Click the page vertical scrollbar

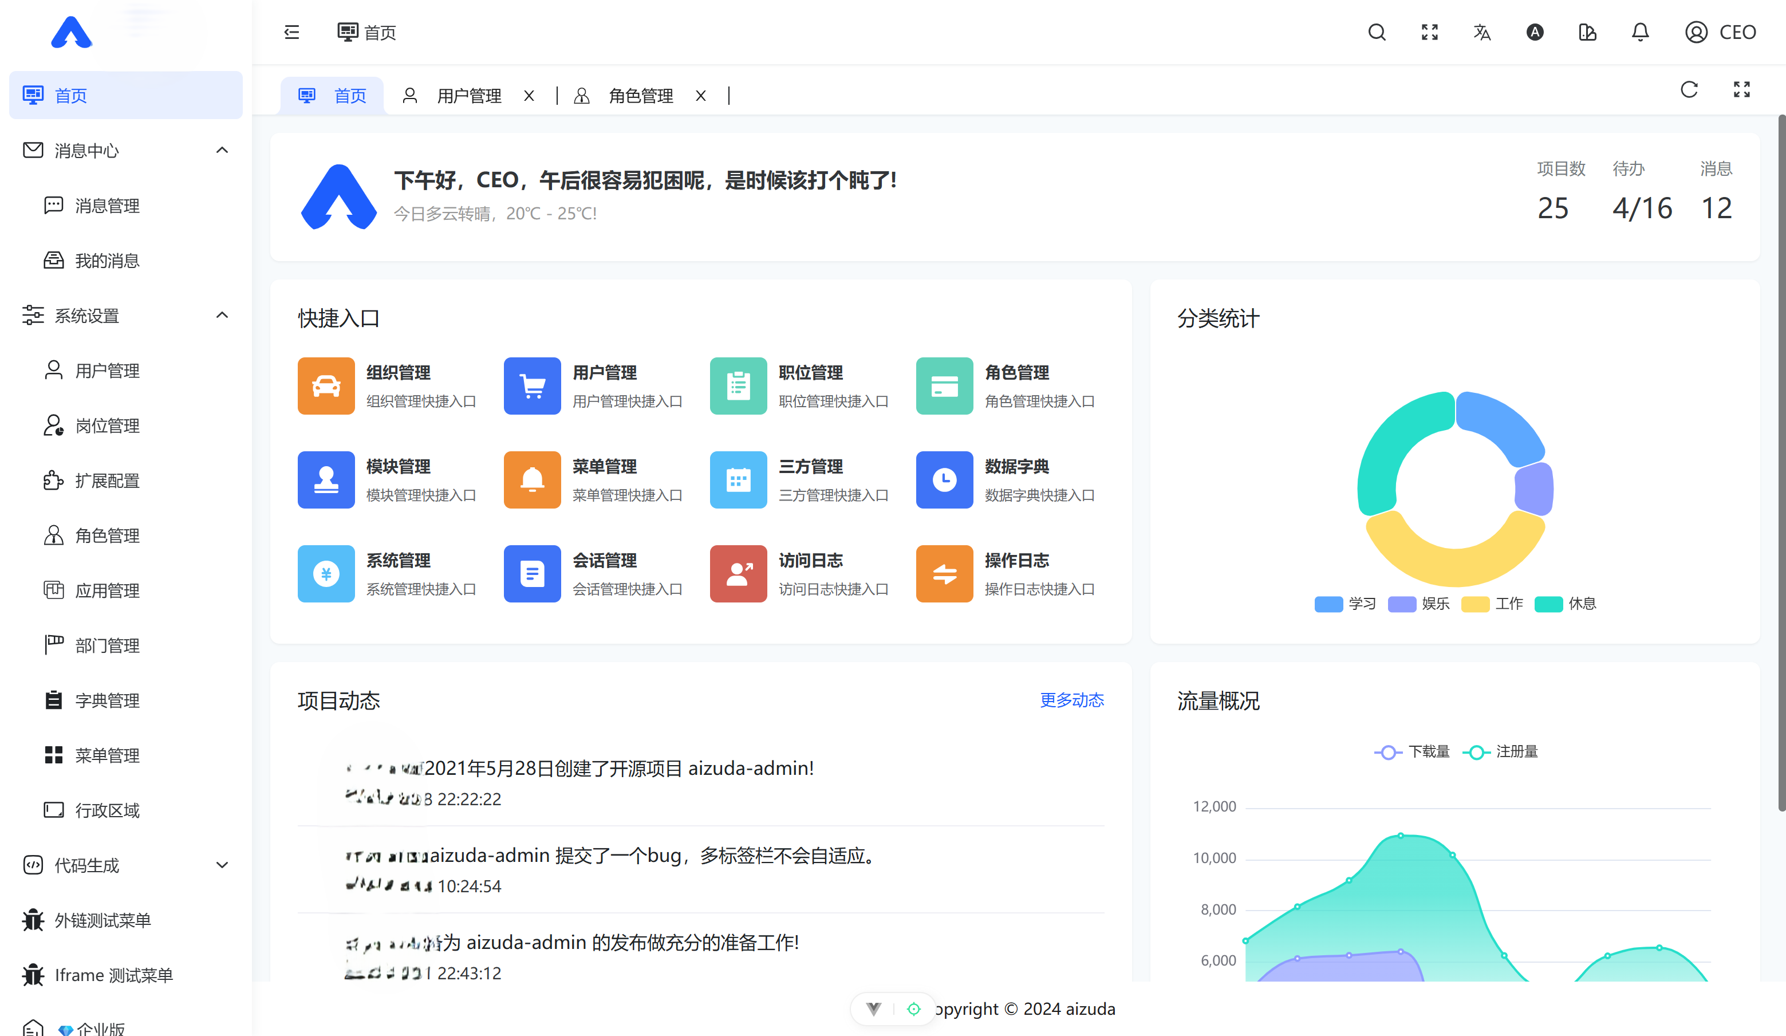click(1781, 463)
